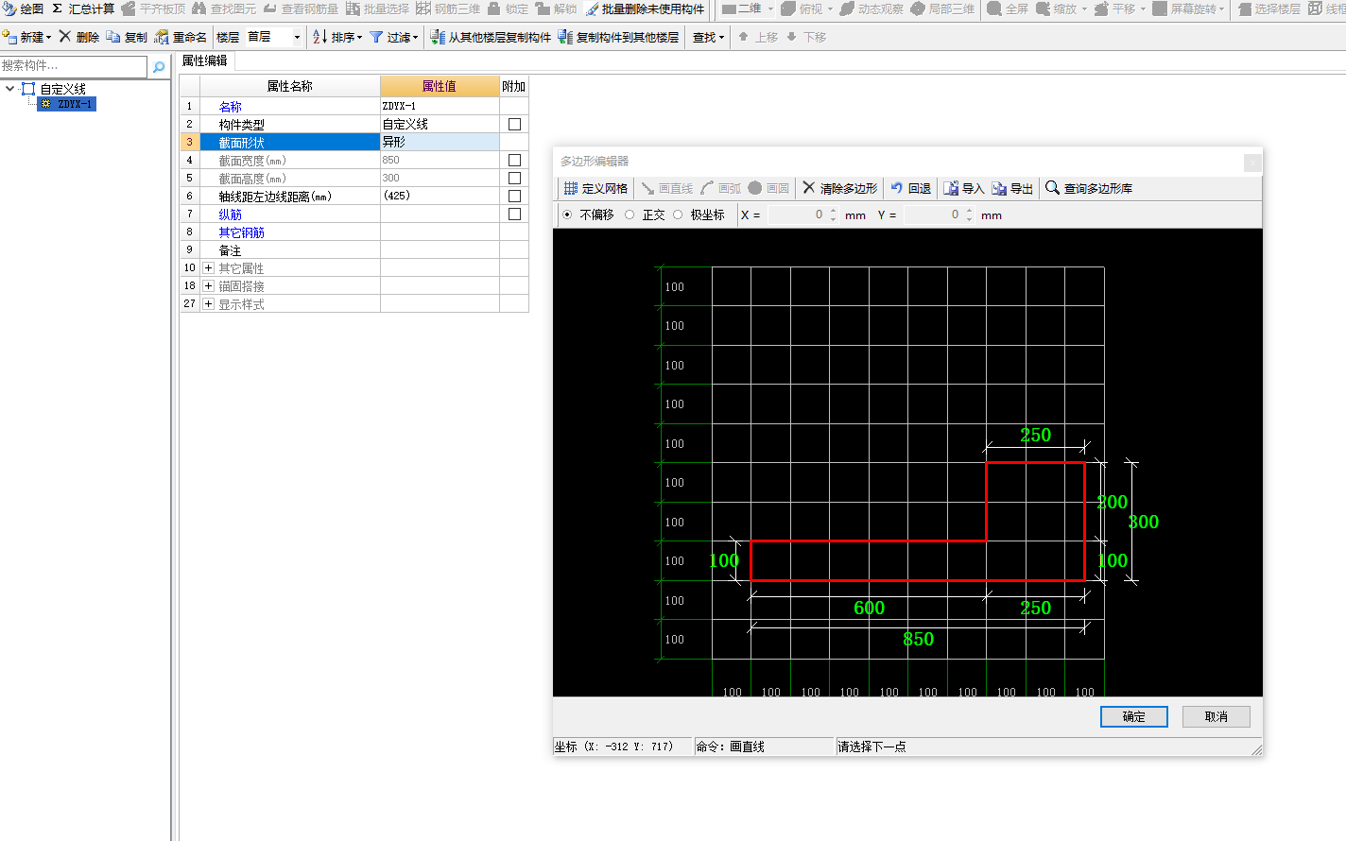Screen dimensions: 1346x841
Task: Open the 二维 view dropdown arrow
Action: point(770,9)
